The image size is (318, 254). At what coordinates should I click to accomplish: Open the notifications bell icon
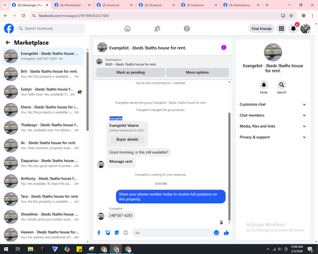pyautogui.click(x=293, y=29)
